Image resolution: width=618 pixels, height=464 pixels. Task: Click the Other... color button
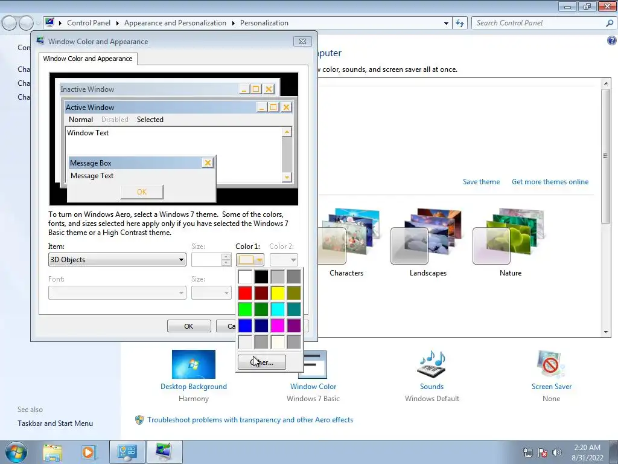pos(262,362)
